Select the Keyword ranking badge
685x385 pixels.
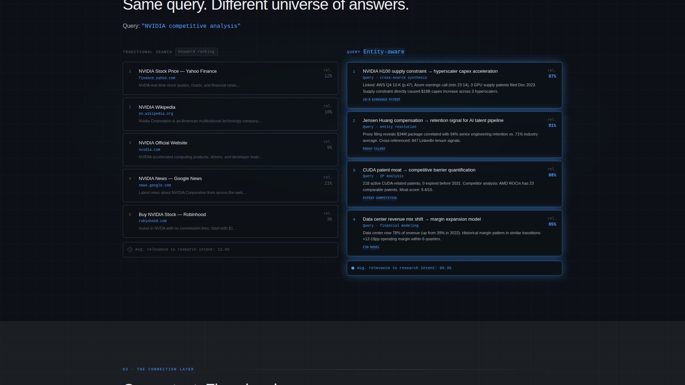[196, 52]
